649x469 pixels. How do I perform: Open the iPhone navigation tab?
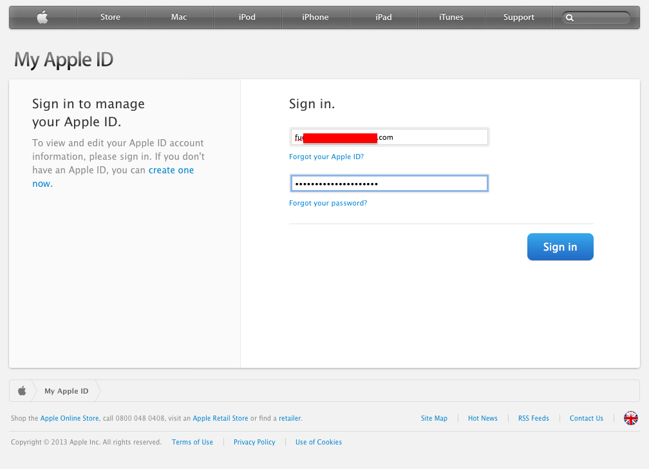pyautogui.click(x=315, y=17)
